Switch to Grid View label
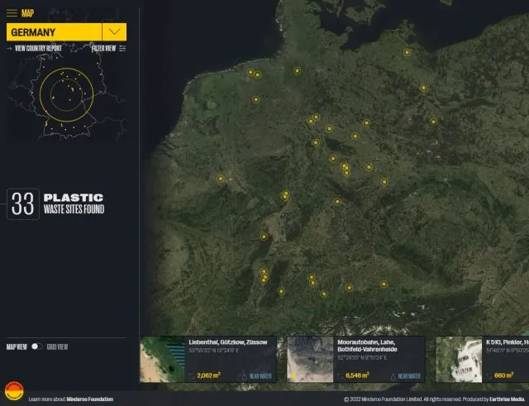 [x=57, y=347]
